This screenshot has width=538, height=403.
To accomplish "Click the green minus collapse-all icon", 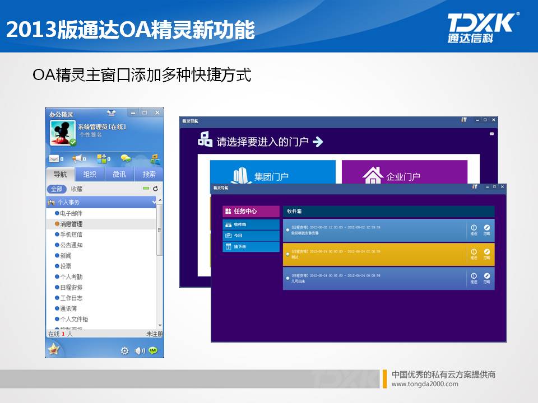I will tap(146, 189).
